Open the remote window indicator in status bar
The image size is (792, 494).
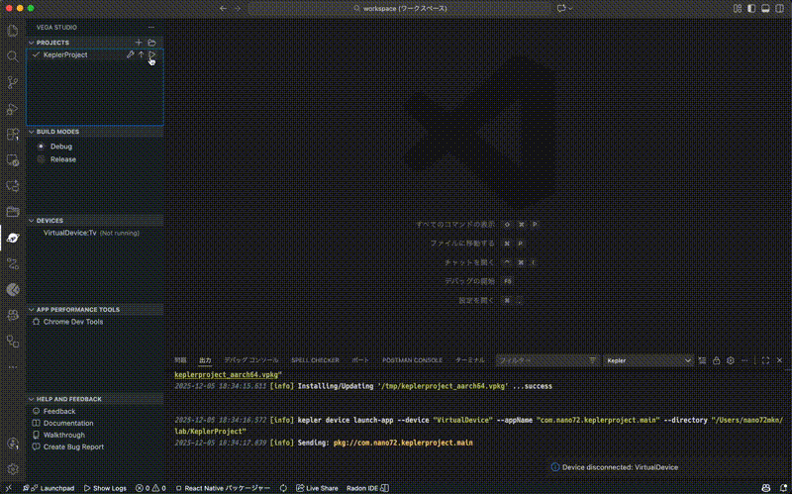(9, 488)
